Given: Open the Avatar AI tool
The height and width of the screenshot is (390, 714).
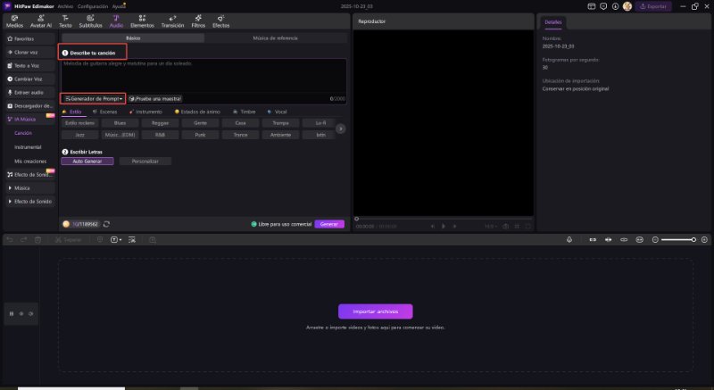Looking at the screenshot, I should (40, 21).
